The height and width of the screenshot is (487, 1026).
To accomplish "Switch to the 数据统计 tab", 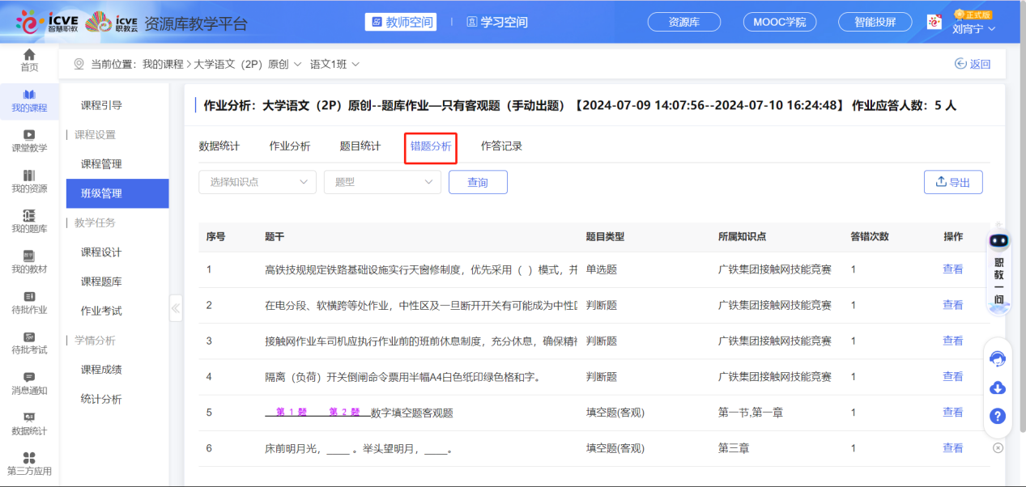I will point(219,146).
